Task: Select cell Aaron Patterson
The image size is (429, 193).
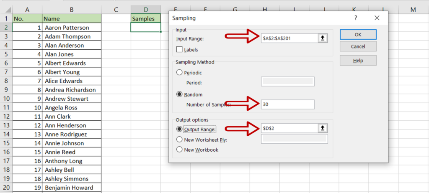Action: [72, 28]
